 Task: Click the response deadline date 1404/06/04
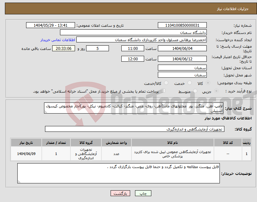[182, 48]
